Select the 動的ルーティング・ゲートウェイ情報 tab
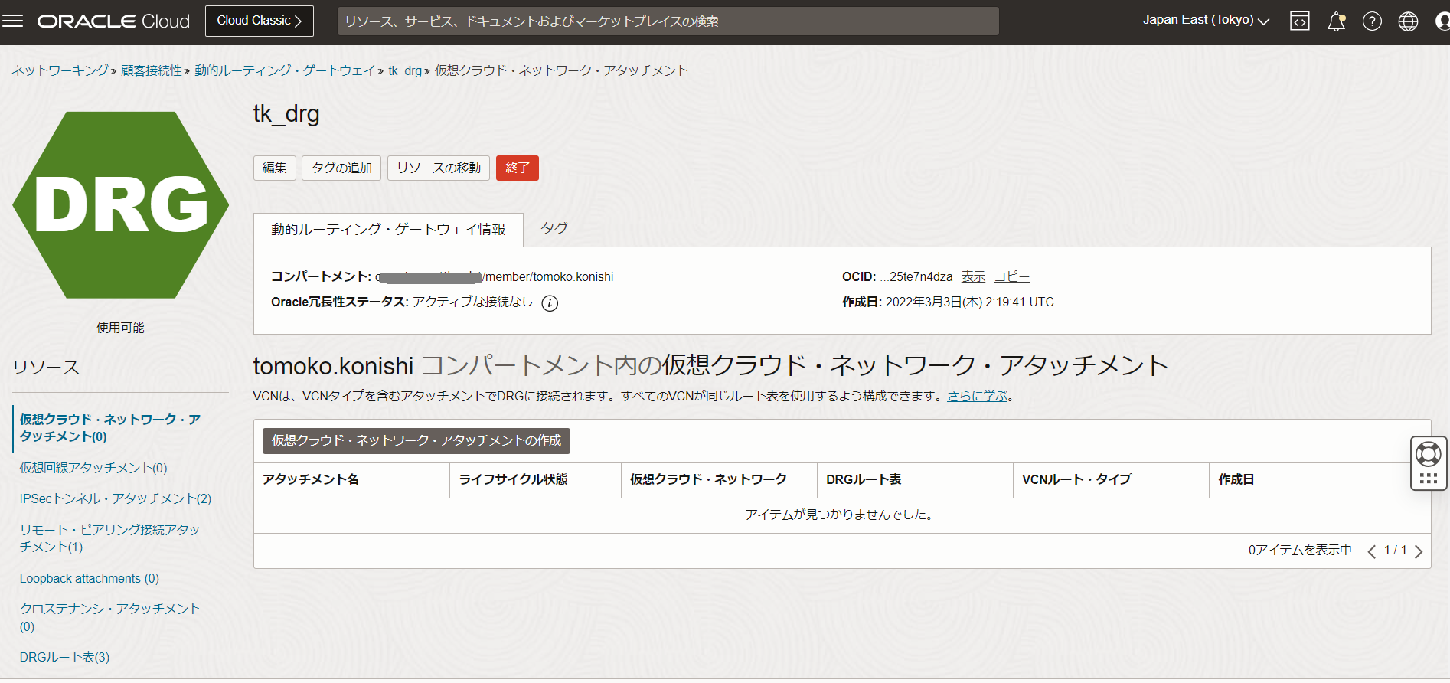Image resolution: width=1450 pixels, height=683 pixels. pos(388,230)
